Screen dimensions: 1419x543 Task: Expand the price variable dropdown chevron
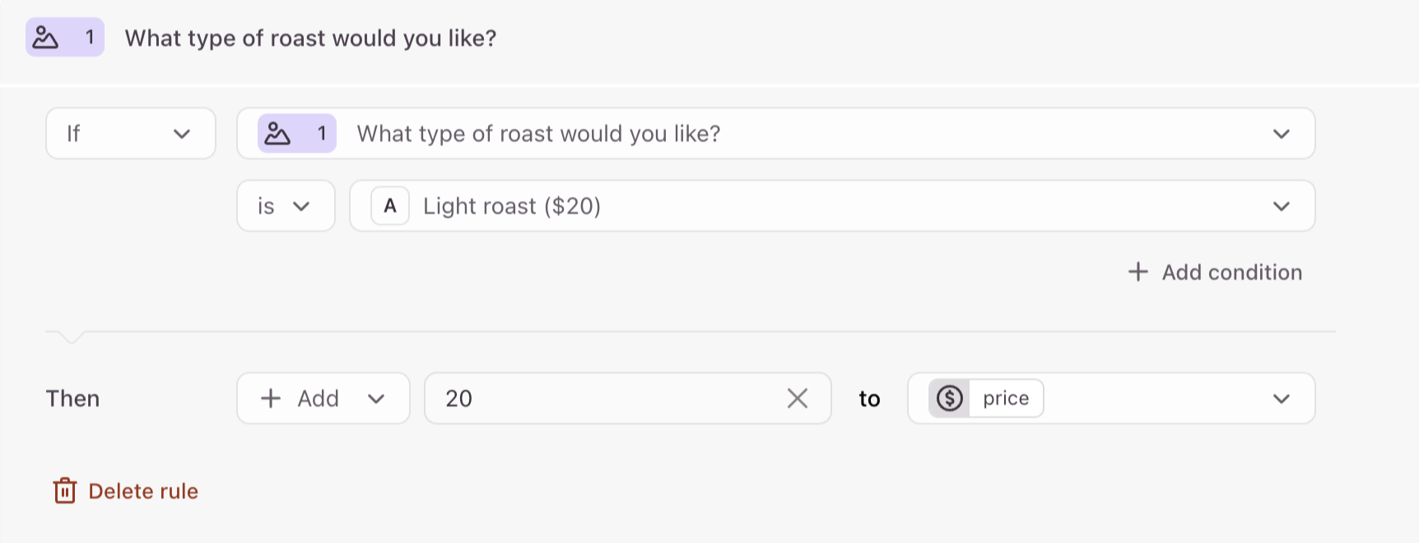coord(1281,399)
